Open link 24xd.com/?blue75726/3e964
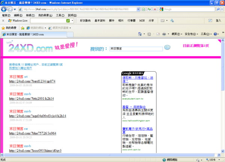Image resolution: width=225 pixels, height=162 pixels. 33,133
